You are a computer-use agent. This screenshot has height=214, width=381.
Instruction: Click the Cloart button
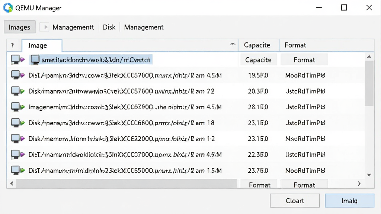295,201
